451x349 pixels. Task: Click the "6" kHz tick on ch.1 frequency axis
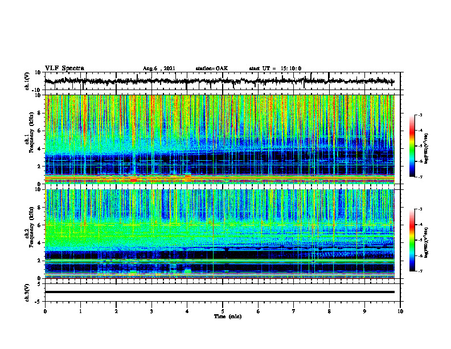(x=40, y=131)
